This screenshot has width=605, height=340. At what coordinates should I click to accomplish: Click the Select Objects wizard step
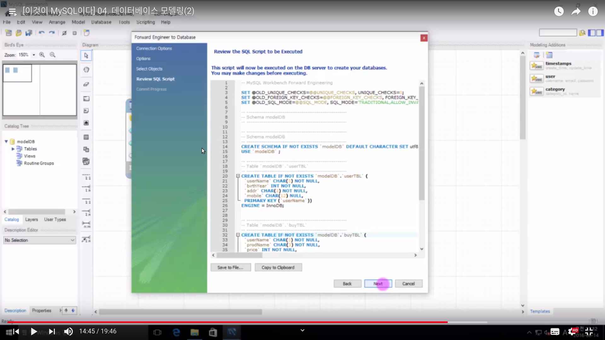click(x=149, y=69)
